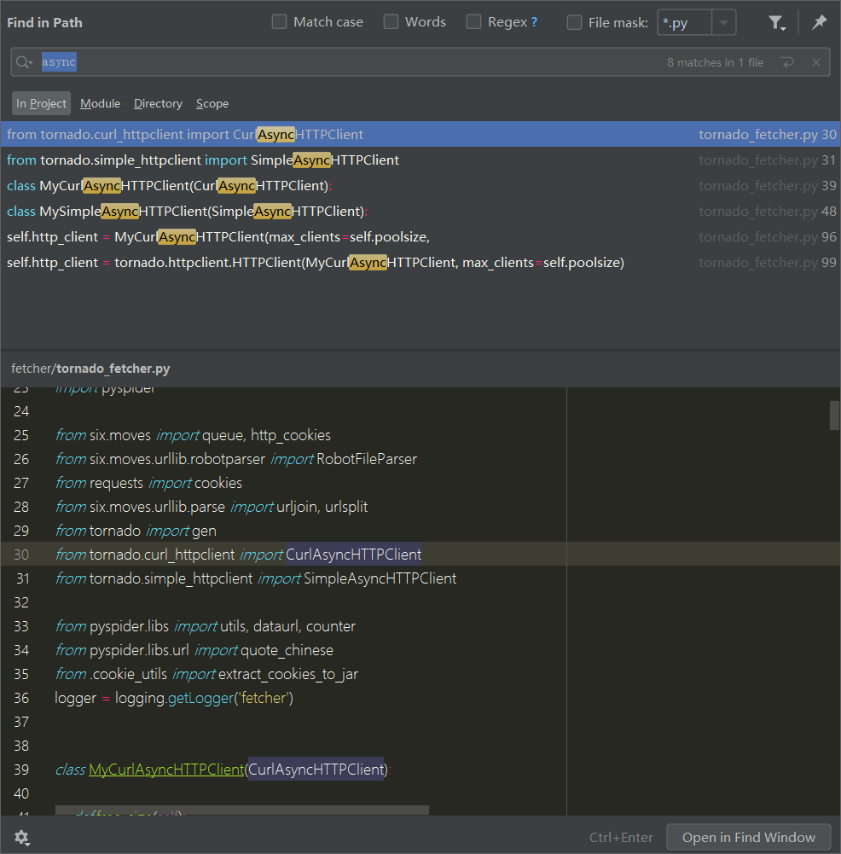Open the settings gear in bottom corner
This screenshot has height=854, width=841.
[21, 838]
